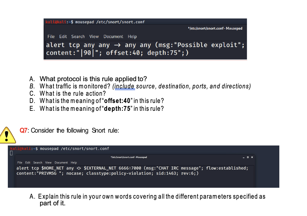Open the Document menu in the bottom Mousepad window
This screenshot has width=307, height=216.
[61, 163]
